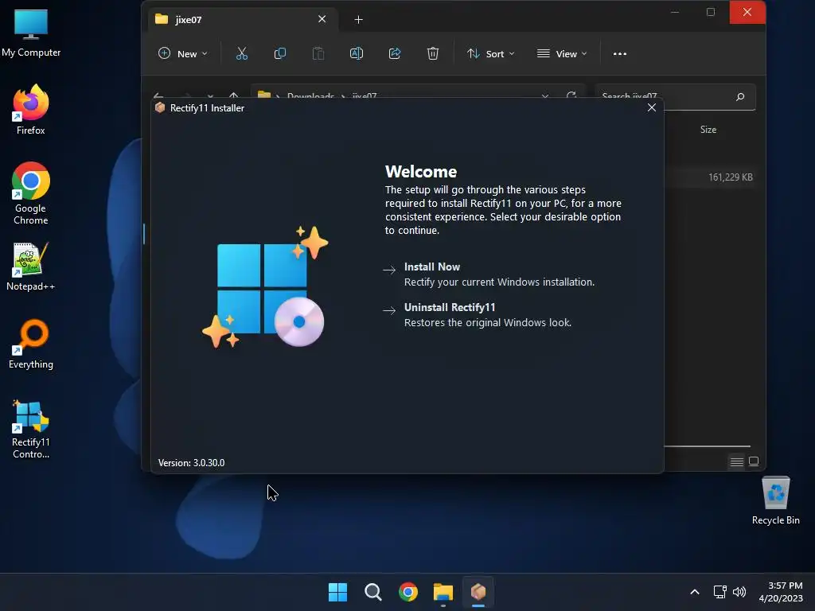Open the clock and date panel

[x=781, y=592]
